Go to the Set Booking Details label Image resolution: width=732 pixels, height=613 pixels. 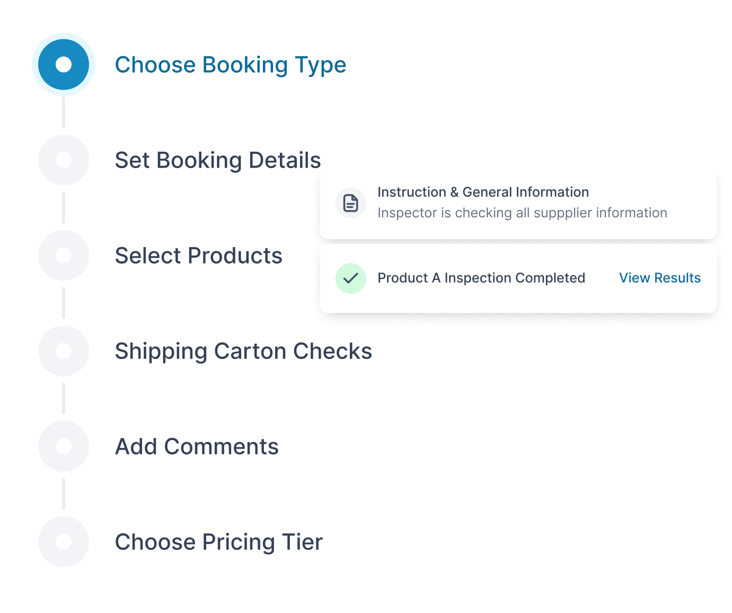[217, 161]
